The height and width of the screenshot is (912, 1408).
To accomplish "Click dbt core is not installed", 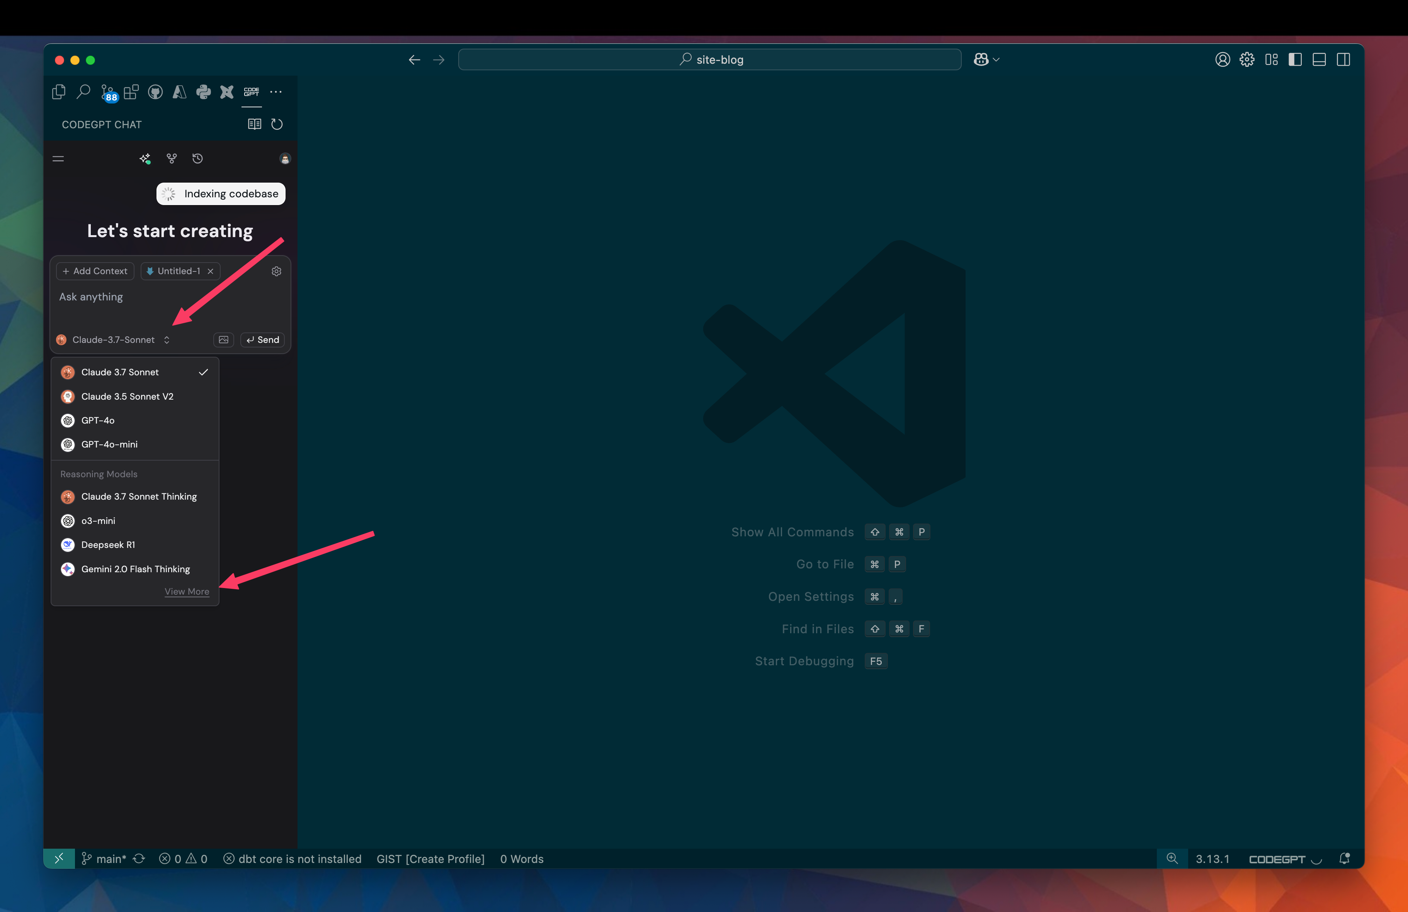I will (292, 859).
